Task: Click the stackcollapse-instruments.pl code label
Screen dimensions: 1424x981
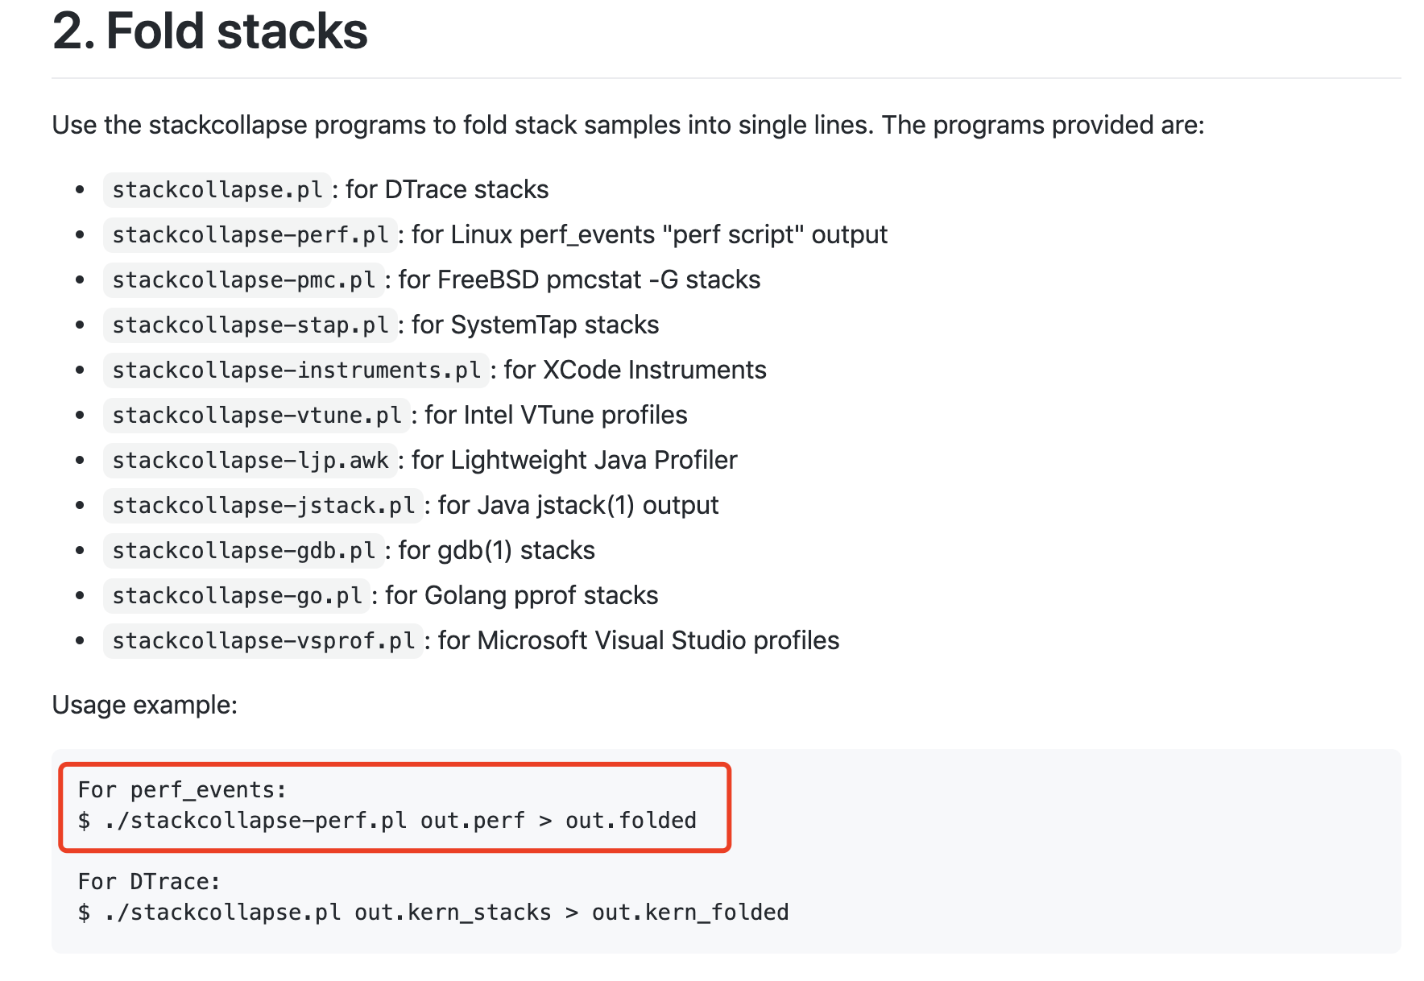Action: pos(296,370)
